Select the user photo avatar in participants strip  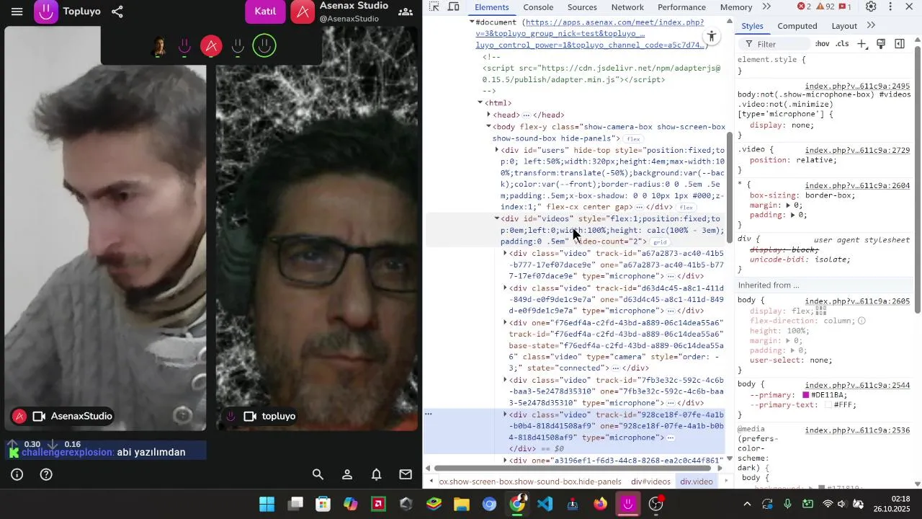tap(158, 47)
